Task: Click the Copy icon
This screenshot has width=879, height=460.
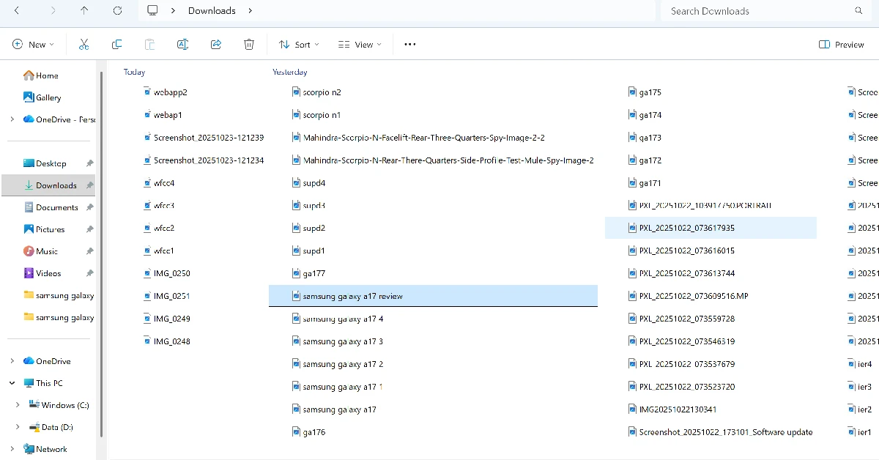Action: [x=116, y=44]
